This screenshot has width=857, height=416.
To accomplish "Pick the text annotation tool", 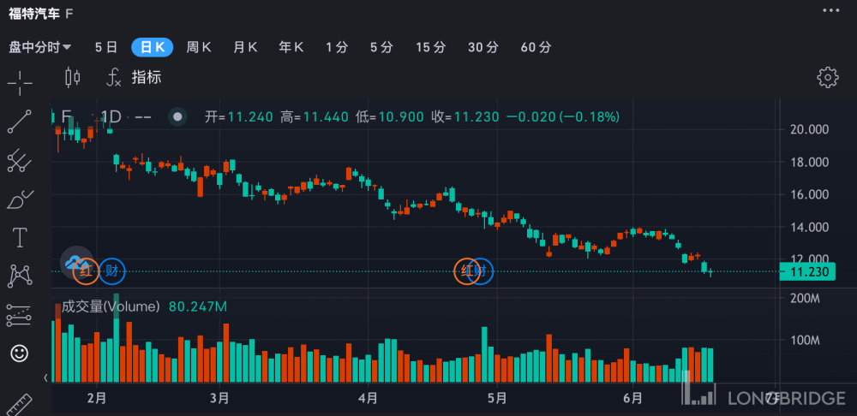I will pyautogui.click(x=19, y=237).
